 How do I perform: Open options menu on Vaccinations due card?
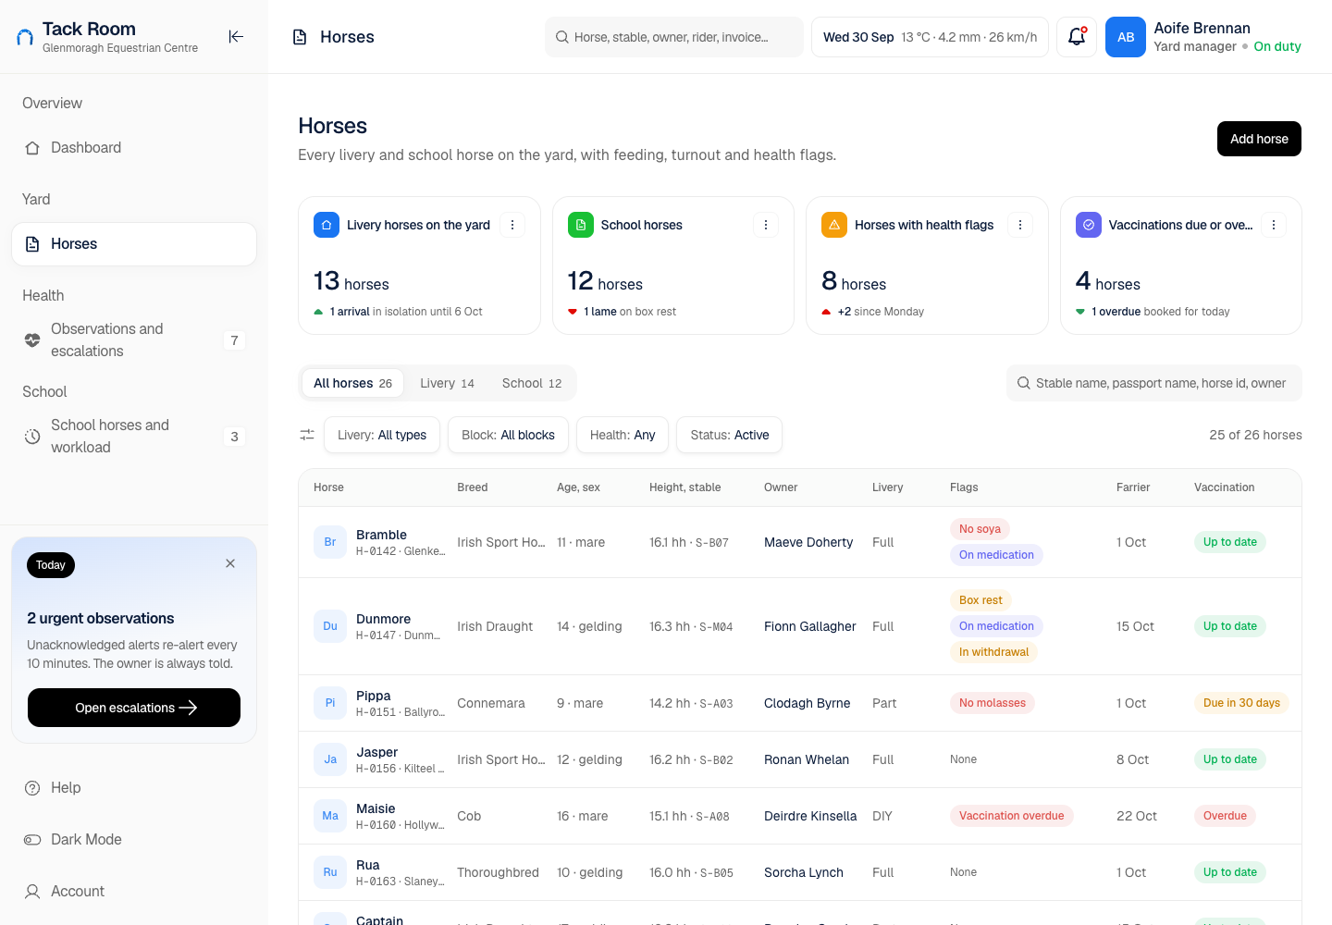click(x=1274, y=225)
